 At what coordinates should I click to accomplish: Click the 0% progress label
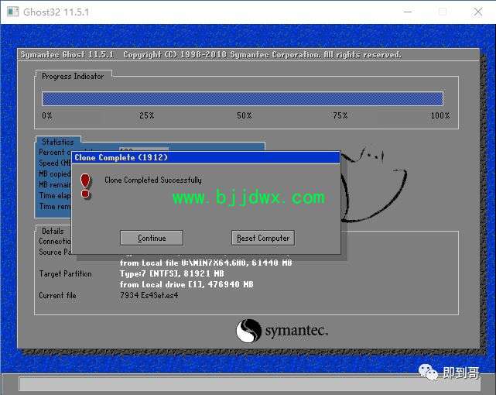47,115
